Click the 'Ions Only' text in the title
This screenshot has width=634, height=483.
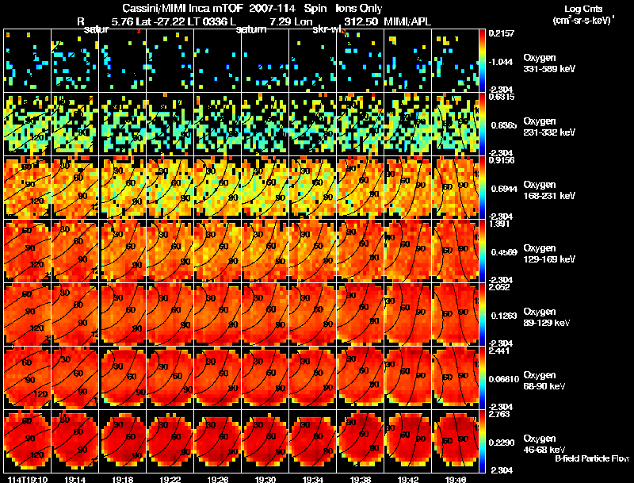pos(358,8)
